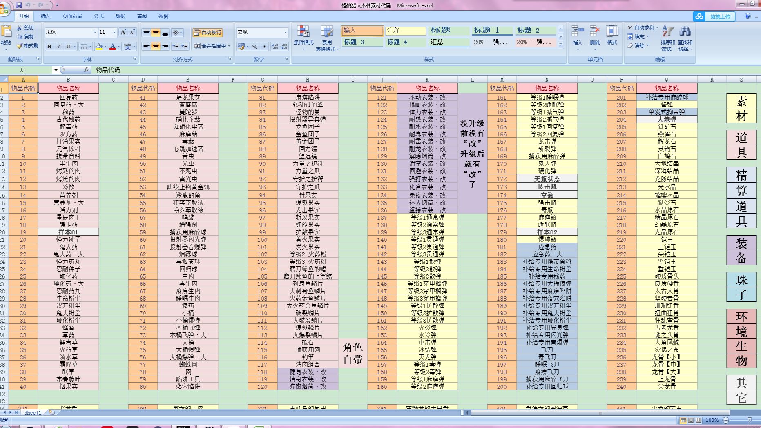Toggle Italic formatting
This screenshot has width=761, height=428.
(x=59, y=47)
